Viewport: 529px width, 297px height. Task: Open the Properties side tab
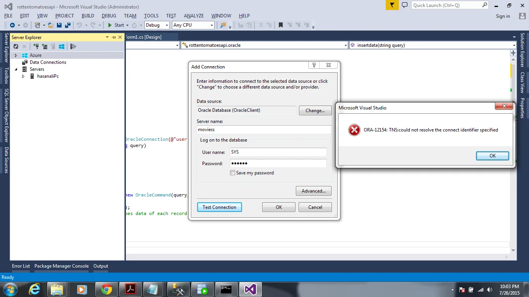tap(522, 108)
